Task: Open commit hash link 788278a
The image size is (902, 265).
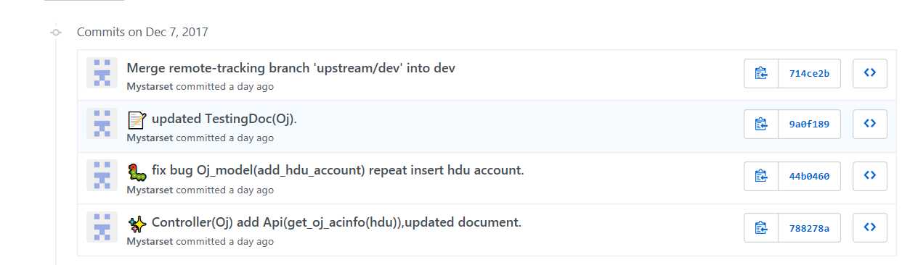Action: (809, 227)
